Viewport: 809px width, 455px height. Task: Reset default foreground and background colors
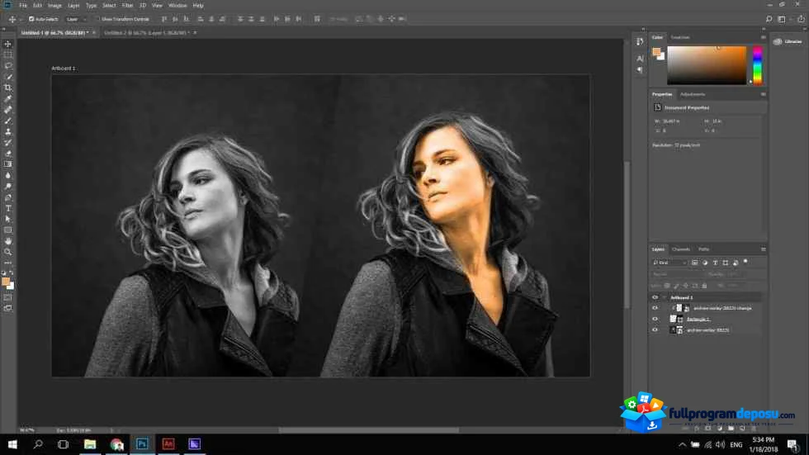point(4,273)
